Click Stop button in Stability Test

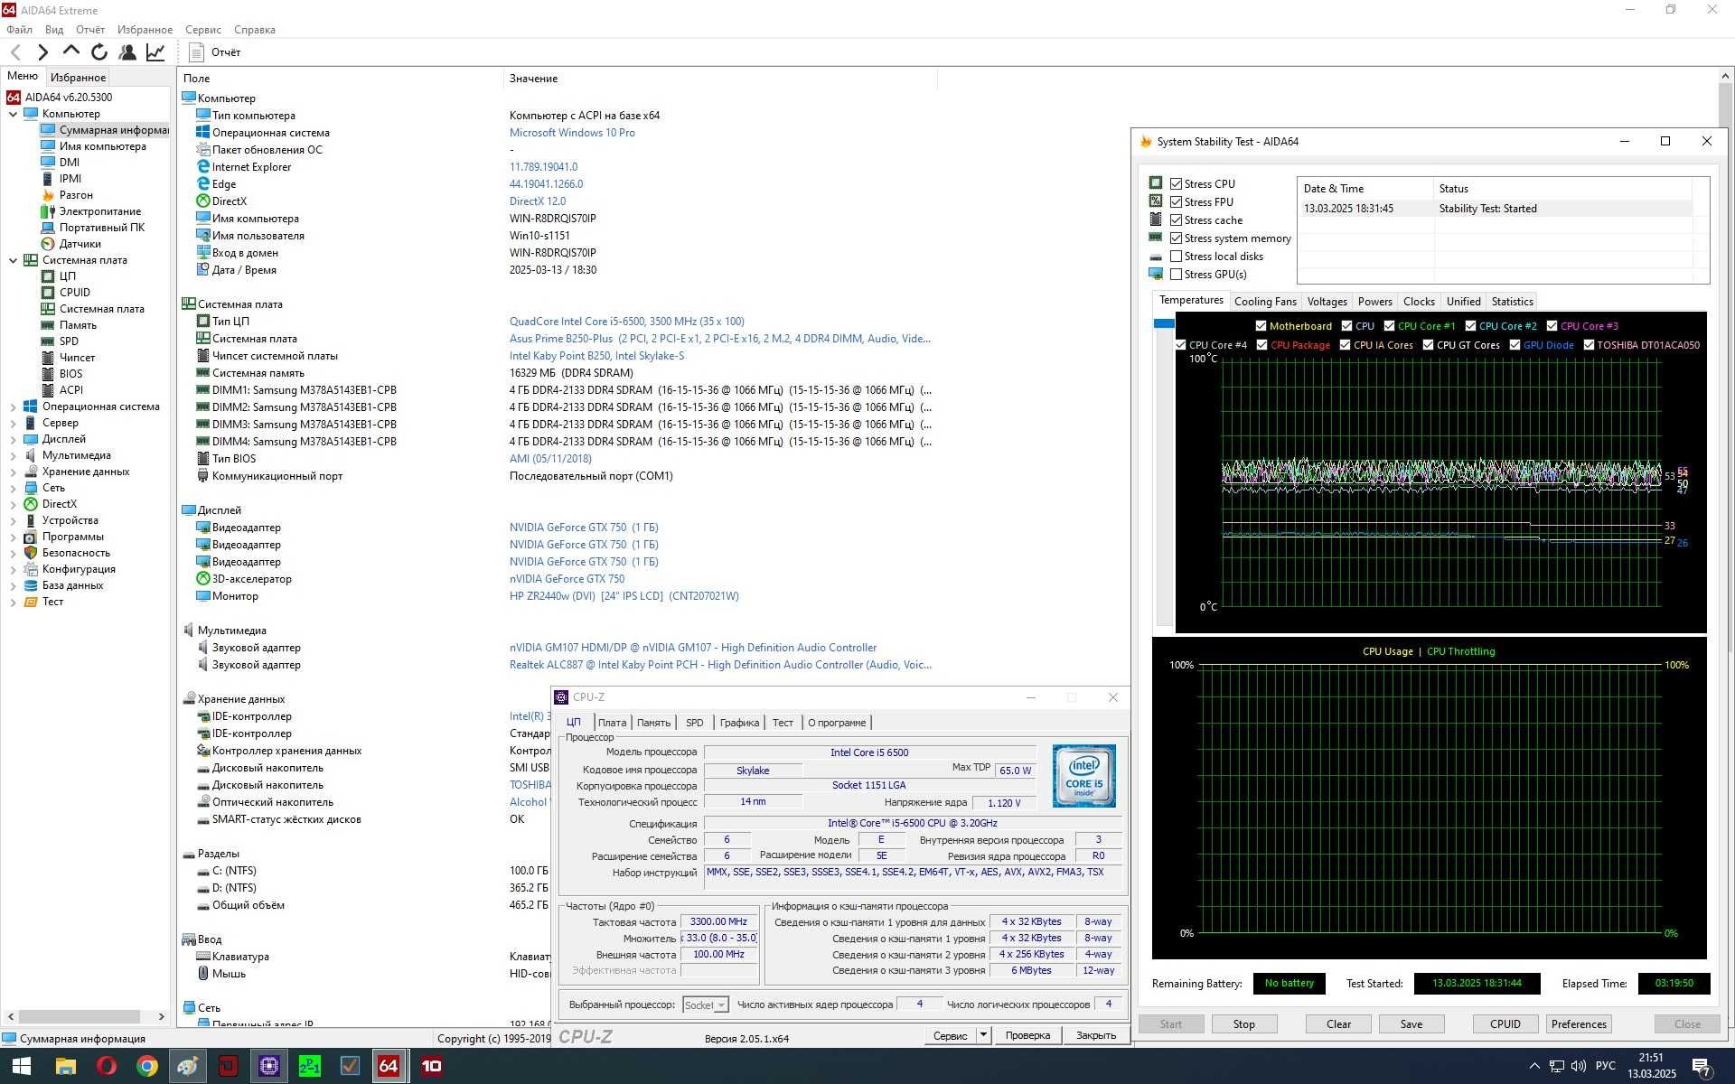coord(1243,1024)
